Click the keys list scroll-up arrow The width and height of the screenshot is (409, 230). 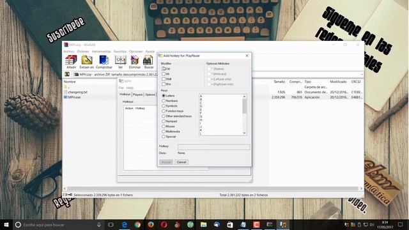click(244, 96)
